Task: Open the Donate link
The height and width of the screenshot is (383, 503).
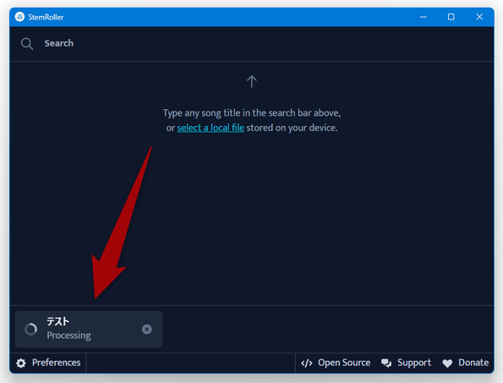Action: click(466, 363)
